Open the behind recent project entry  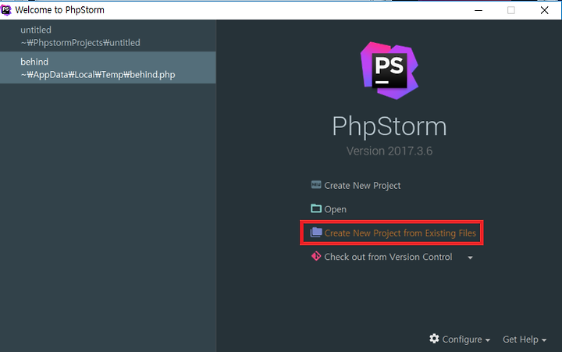point(108,68)
